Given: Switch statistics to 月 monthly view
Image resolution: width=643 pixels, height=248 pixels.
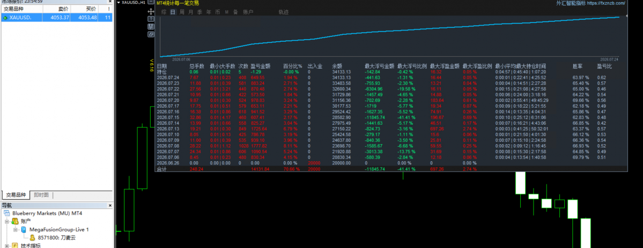Looking at the screenshot, I should (x=191, y=12).
